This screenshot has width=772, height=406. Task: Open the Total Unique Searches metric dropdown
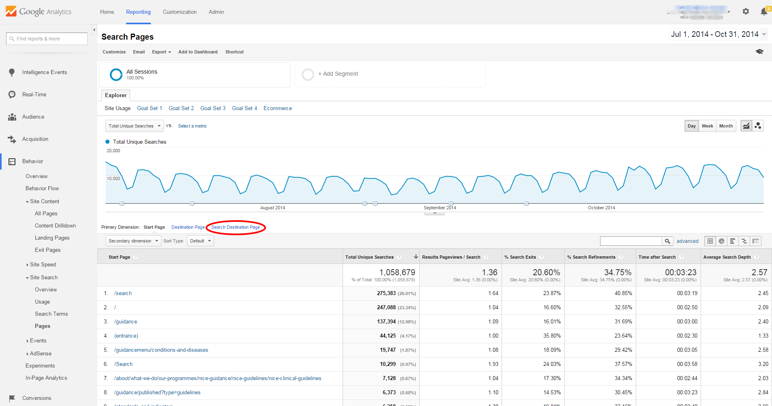[134, 126]
